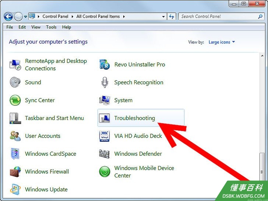Image resolution: width=268 pixels, height=201 pixels.
Task: Click the scrollbar up arrow
Action: point(262,56)
